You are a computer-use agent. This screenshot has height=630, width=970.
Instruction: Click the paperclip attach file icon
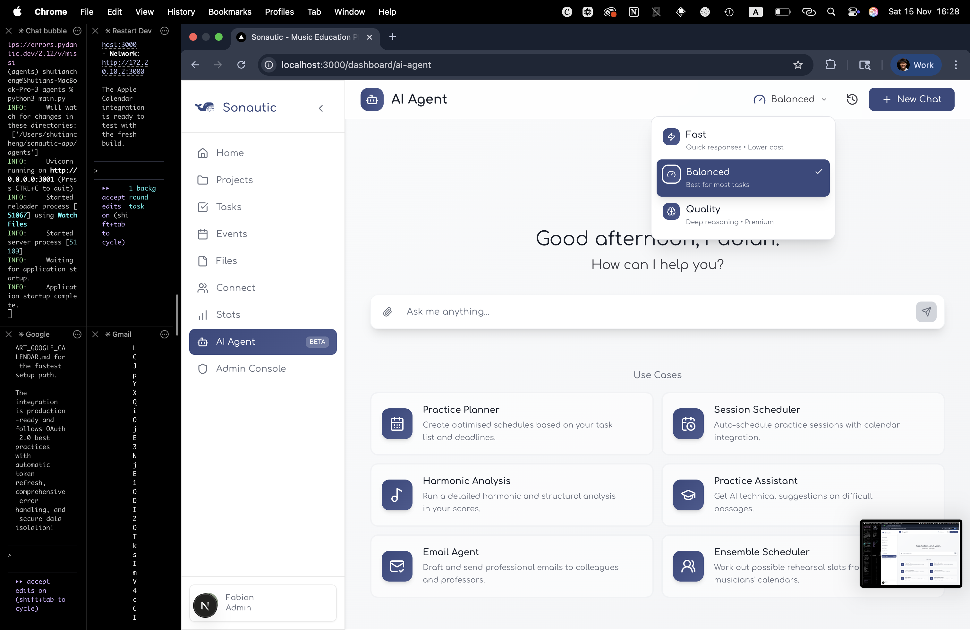point(387,312)
